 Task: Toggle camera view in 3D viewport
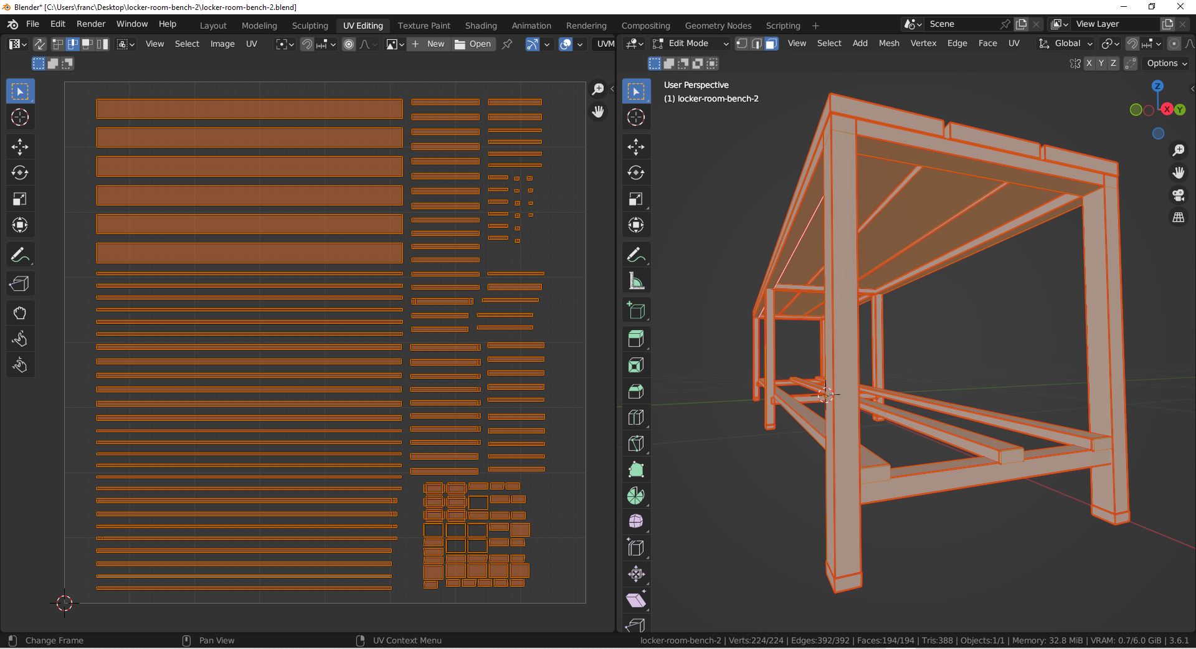(1178, 195)
